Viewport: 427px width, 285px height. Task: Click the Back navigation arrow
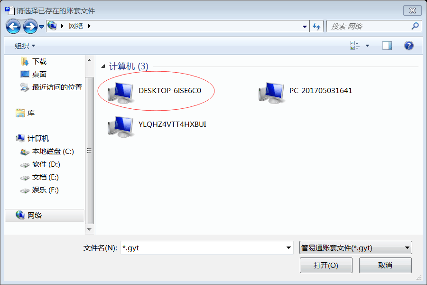13,27
